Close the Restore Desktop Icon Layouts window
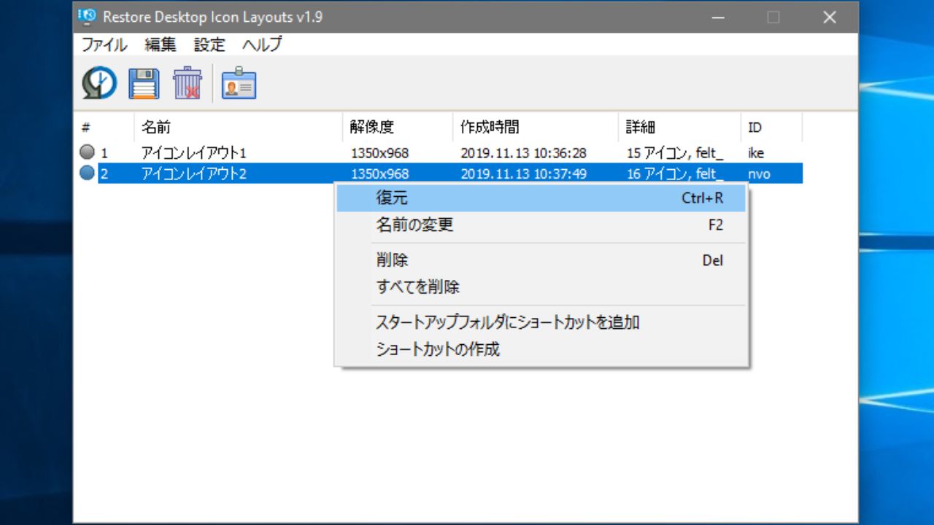Image resolution: width=934 pixels, height=525 pixels. [x=830, y=17]
